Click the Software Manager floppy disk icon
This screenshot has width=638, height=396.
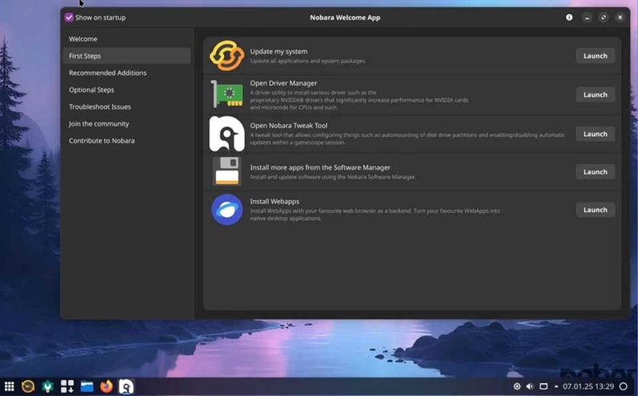pyautogui.click(x=227, y=171)
